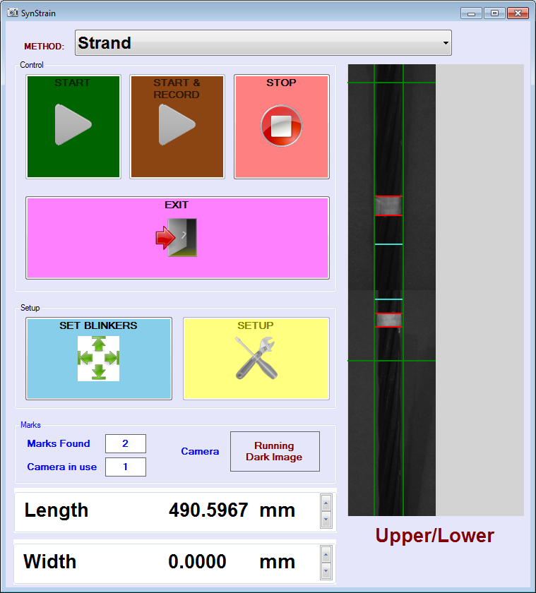536x593 pixels.
Task: Hit the red STOP icon
Action: [x=281, y=126]
